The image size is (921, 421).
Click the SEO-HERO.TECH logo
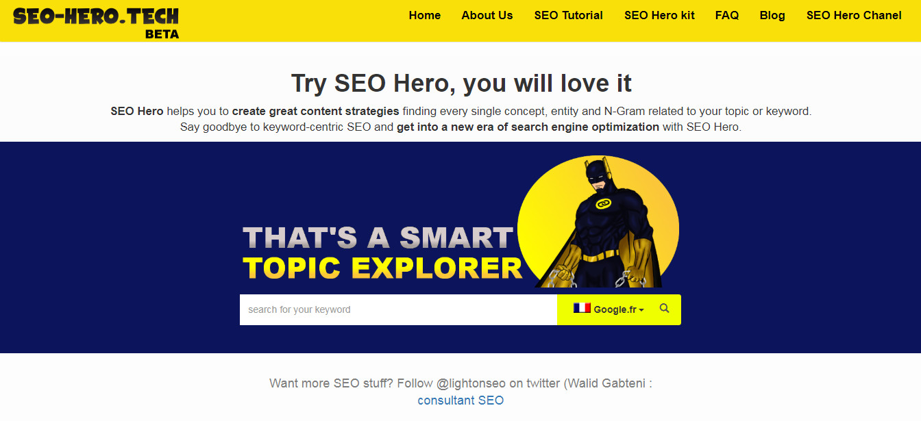click(x=96, y=16)
